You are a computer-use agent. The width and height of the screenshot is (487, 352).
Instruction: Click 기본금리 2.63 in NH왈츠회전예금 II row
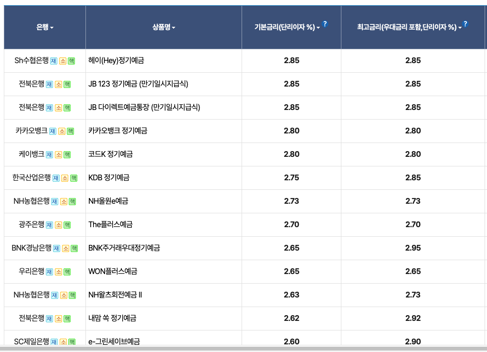[x=291, y=295]
